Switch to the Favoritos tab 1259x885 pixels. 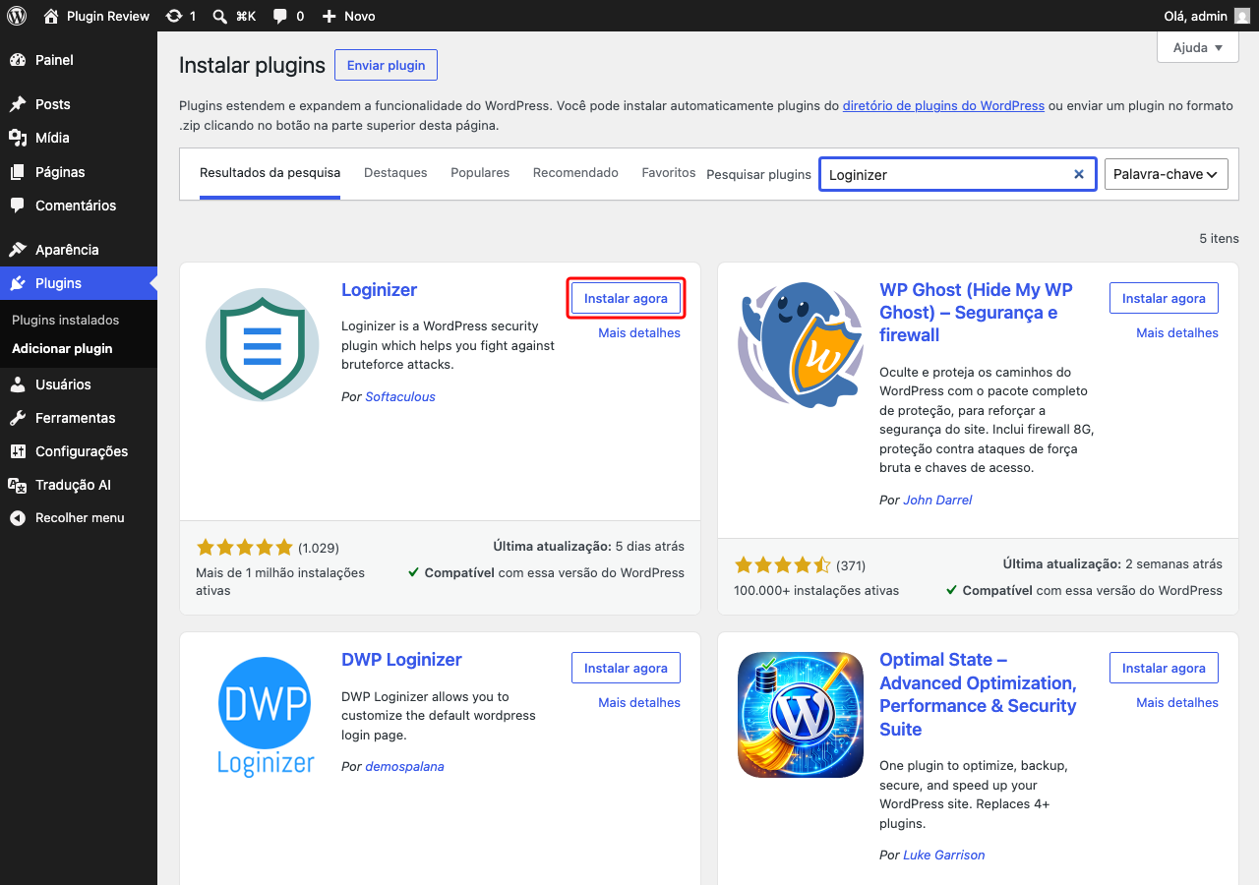tap(669, 172)
